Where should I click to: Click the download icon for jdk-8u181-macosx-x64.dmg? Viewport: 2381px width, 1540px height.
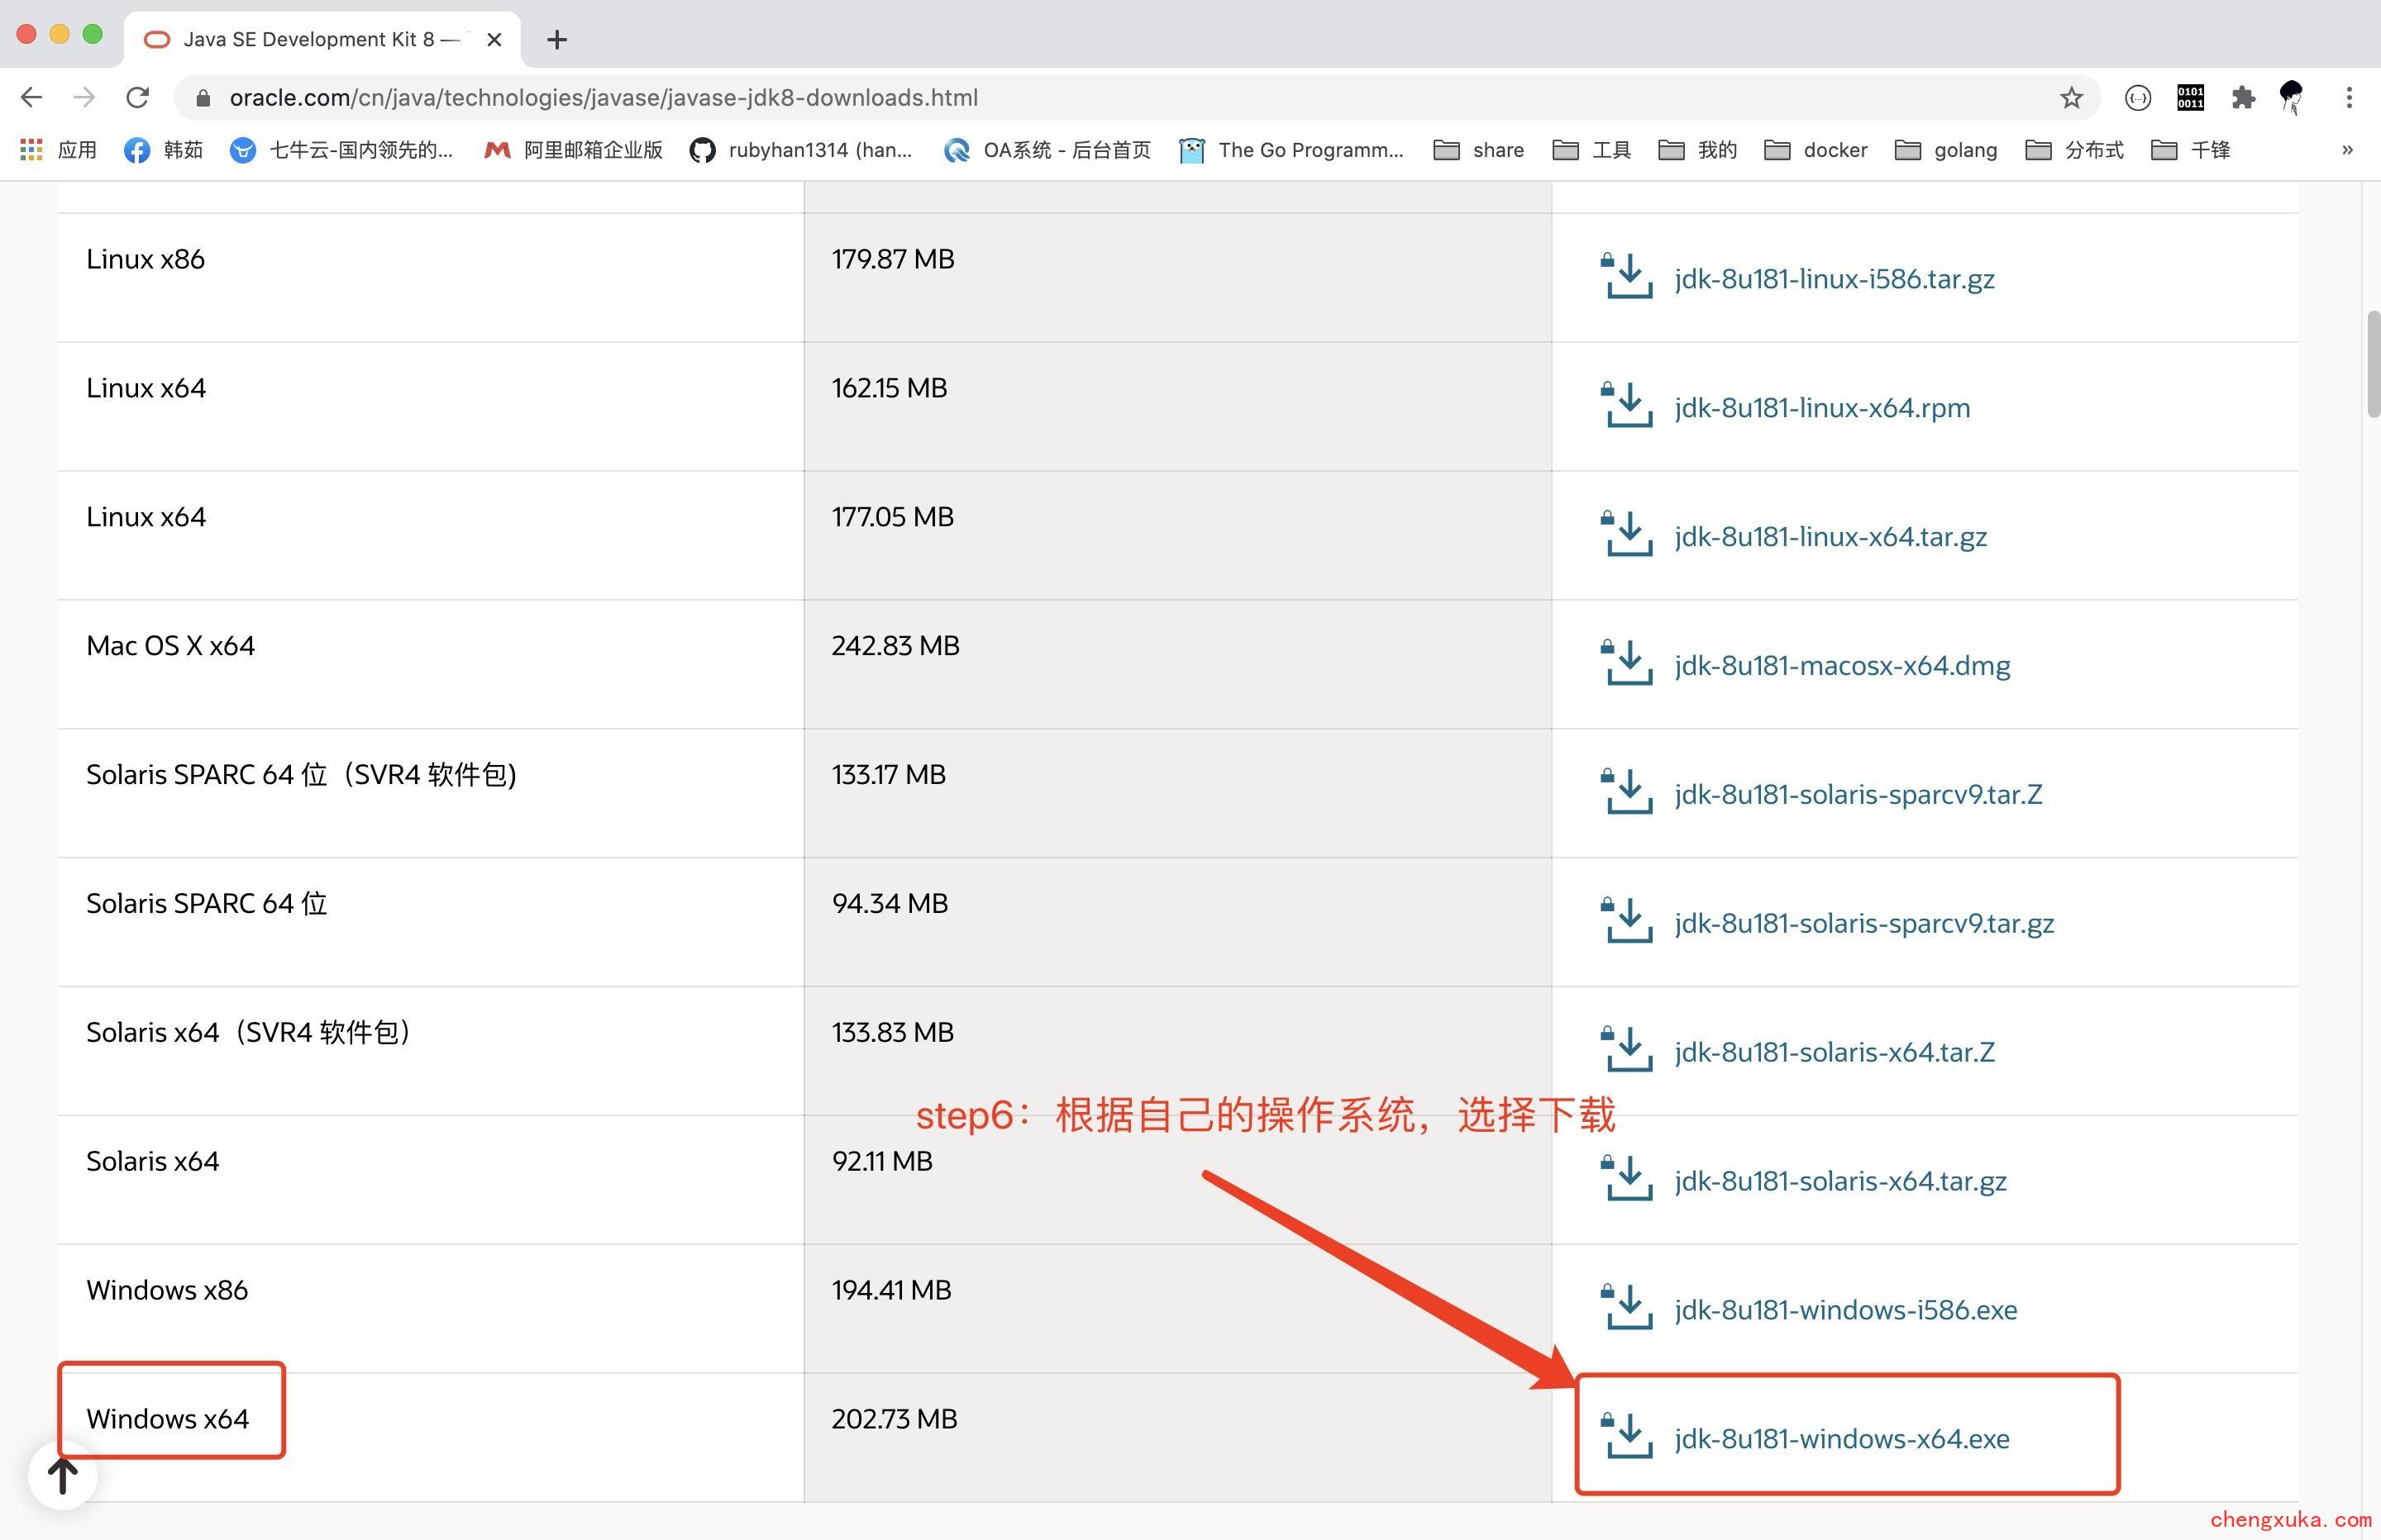(x=1627, y=663)
